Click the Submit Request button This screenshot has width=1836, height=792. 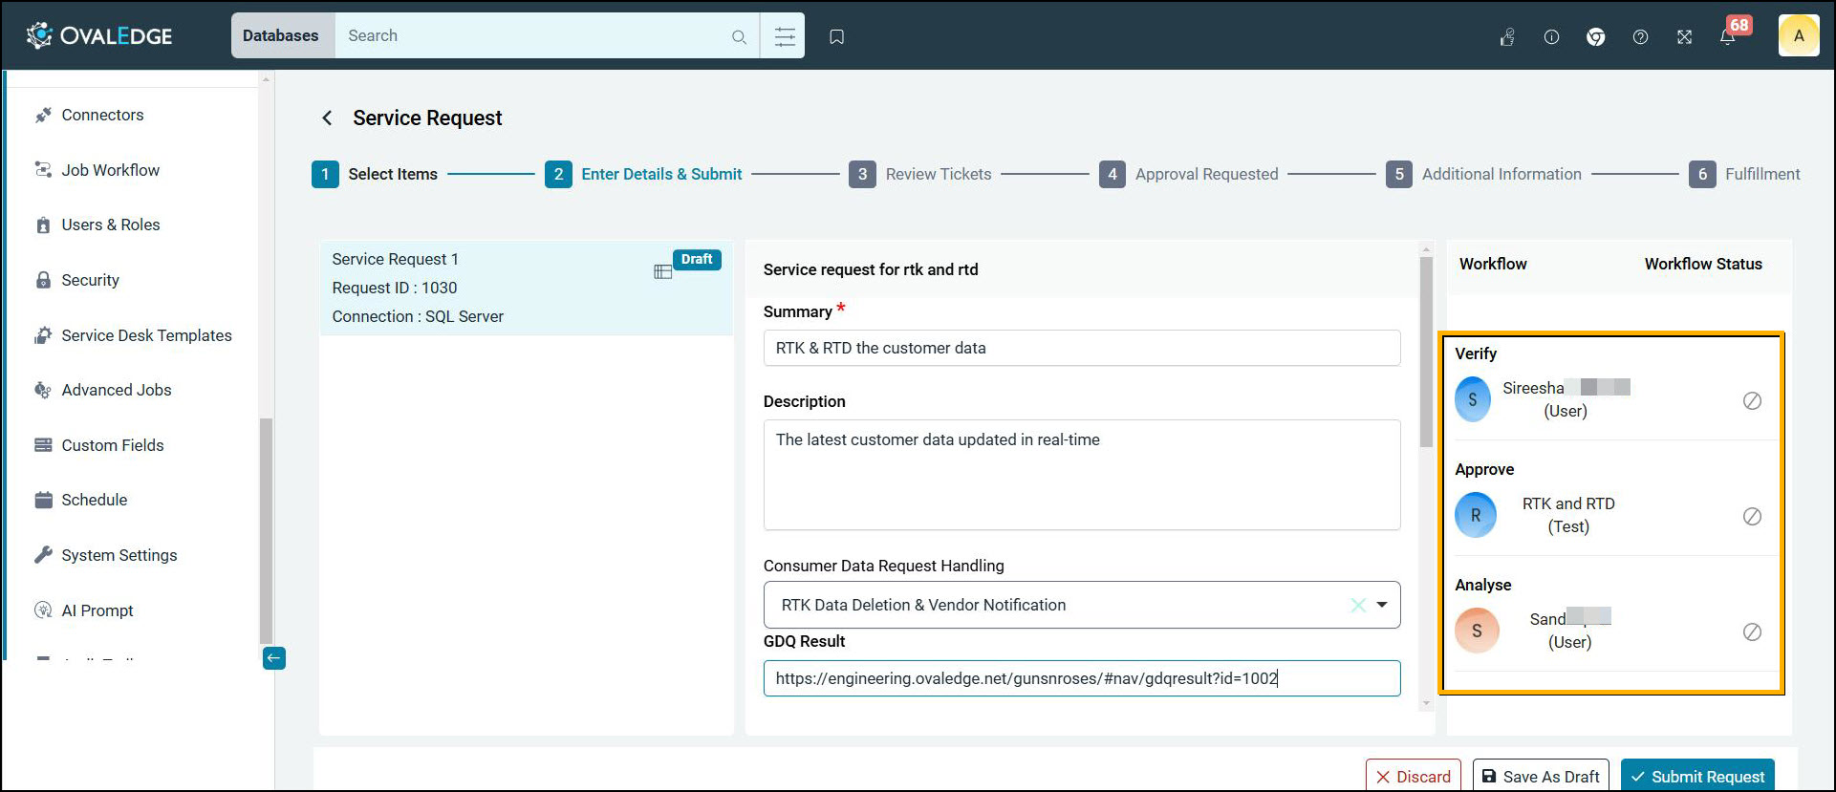[1697, 777]
